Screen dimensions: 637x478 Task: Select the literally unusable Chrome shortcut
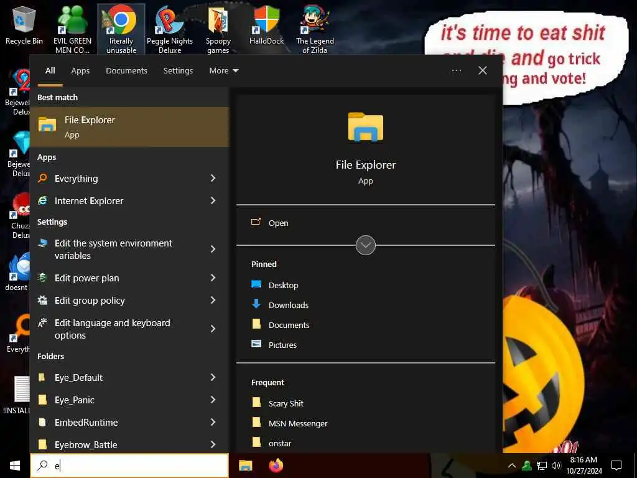point(121,29)
